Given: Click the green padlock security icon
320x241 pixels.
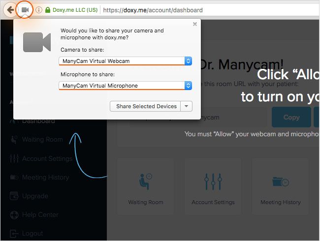Looking at the screenshot, I should 48,10.
